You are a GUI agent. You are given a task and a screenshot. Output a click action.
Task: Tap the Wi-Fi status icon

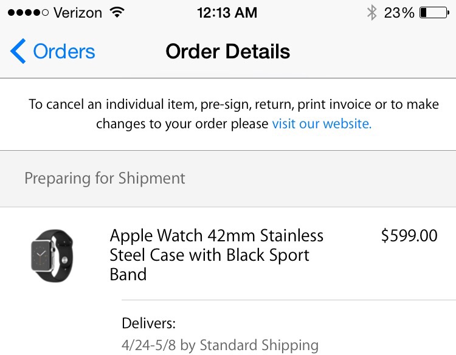click(117, 13)
